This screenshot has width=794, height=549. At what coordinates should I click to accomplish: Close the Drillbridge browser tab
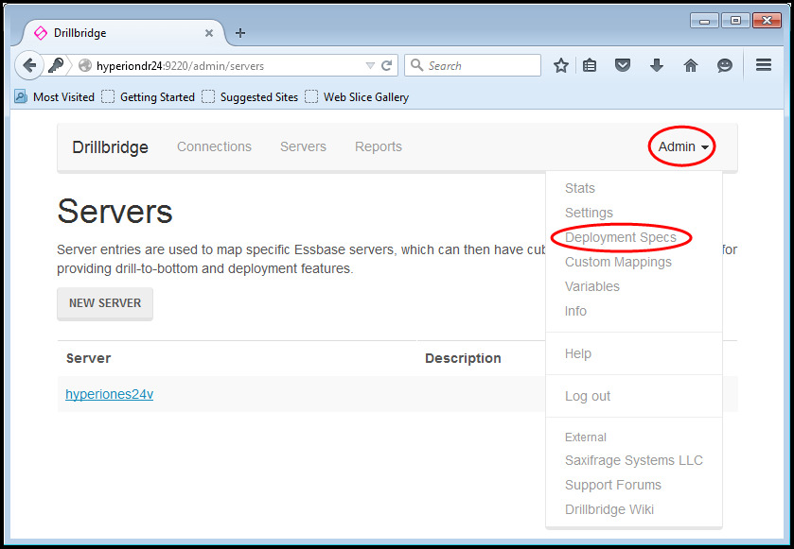[208, 33]
